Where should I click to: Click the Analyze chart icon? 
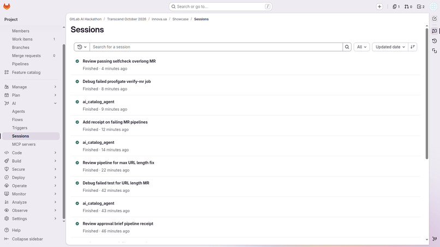pyautogui.click(x=7, y=202)
